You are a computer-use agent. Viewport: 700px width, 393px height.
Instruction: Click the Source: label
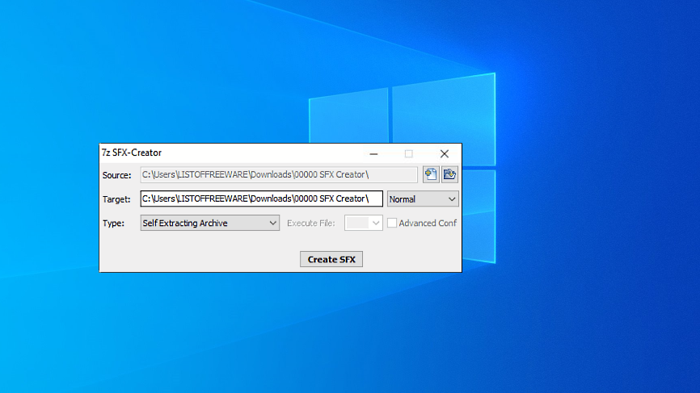[x=117, y=175]
